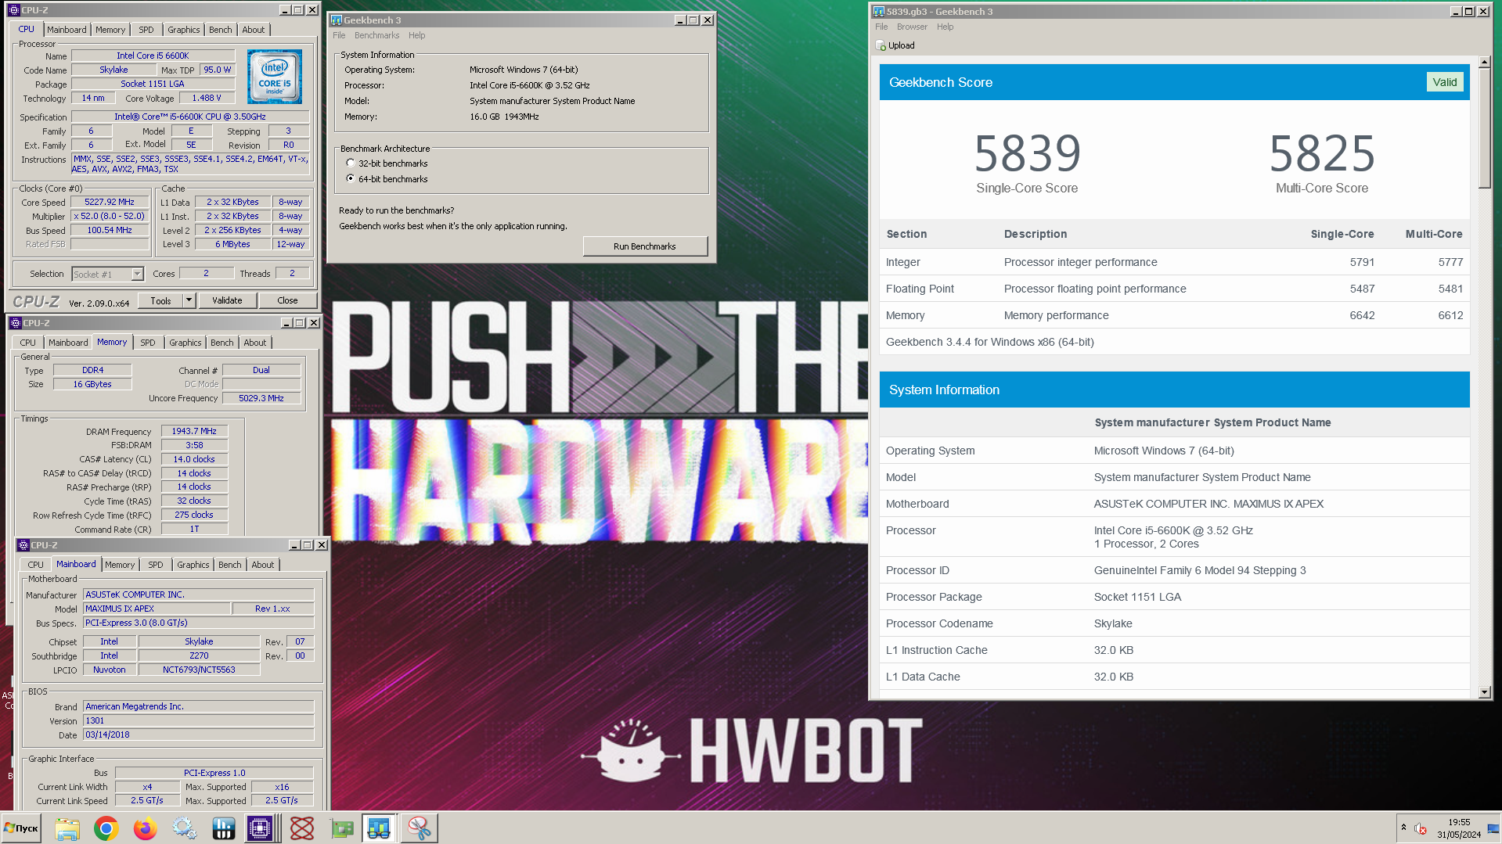Open the SPD tab in top CPU-Z
The width and height of the screenshot is (1502, 844).
[146, 30]
